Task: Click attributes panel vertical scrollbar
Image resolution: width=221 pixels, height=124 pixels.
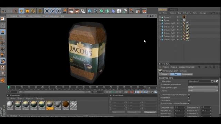Action: 220,96
